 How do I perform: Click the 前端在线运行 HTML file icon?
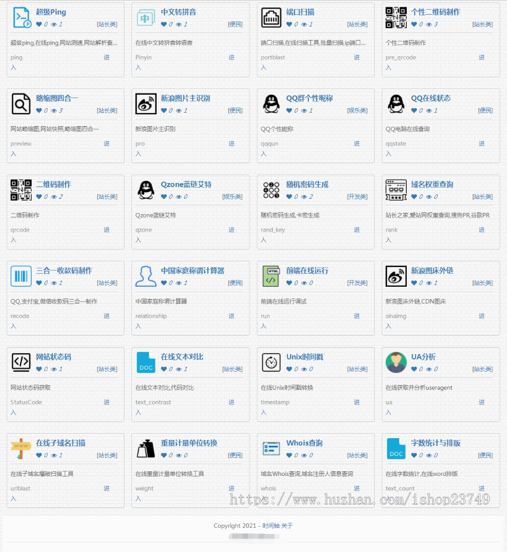pyautogui.click(x=271, y=277)
